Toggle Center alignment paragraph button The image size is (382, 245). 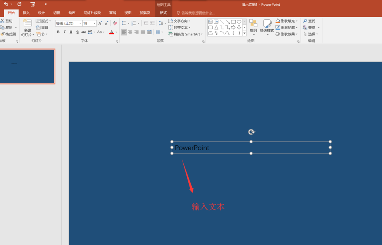pyautogui.click(x=130, y=32)
